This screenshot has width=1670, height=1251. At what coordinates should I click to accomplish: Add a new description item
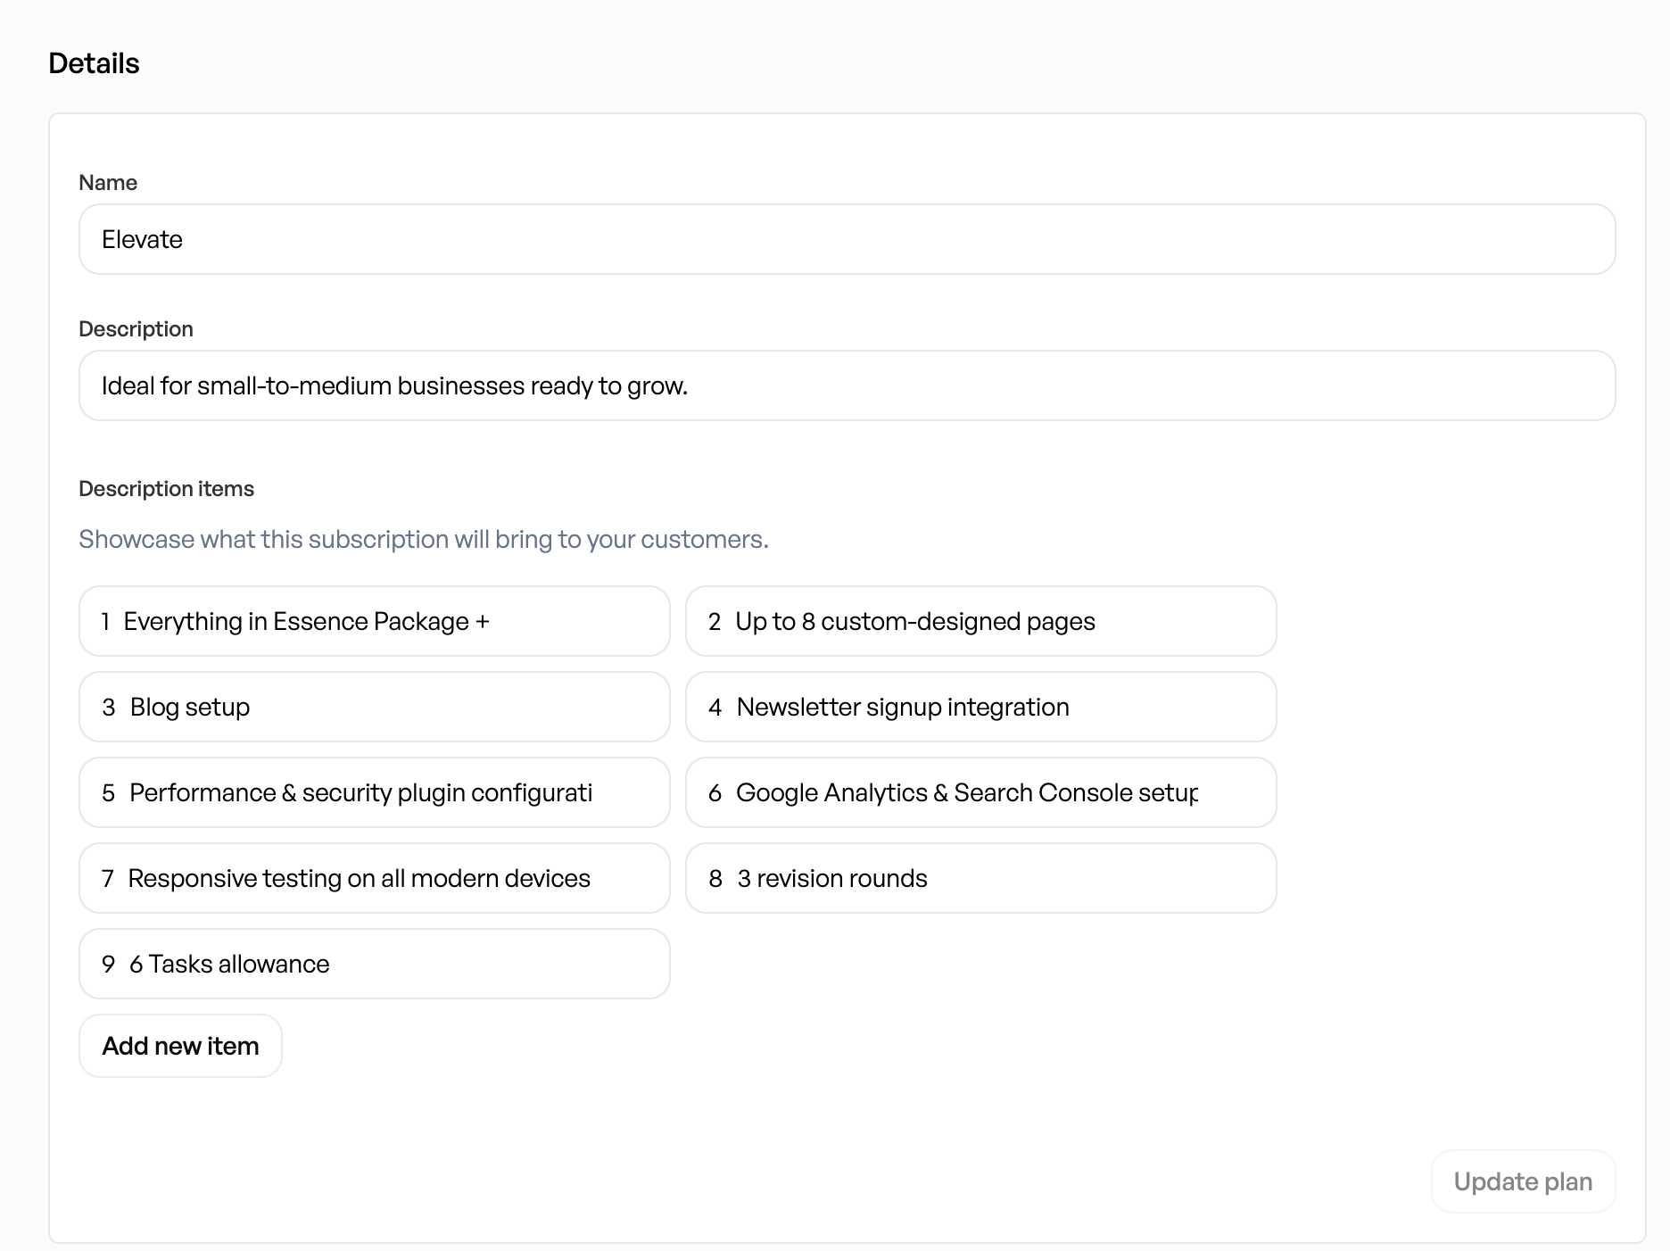[x=180, y=1046]
